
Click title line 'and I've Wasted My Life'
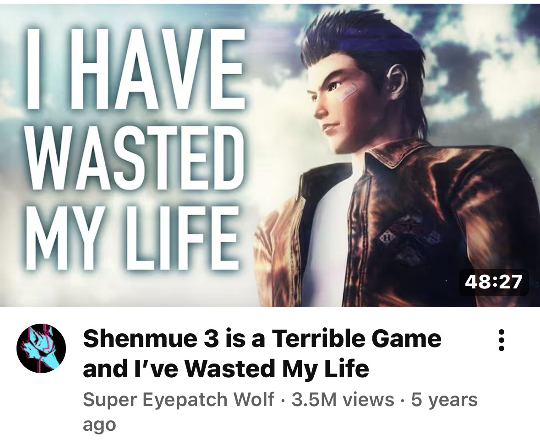coord(226,369)
